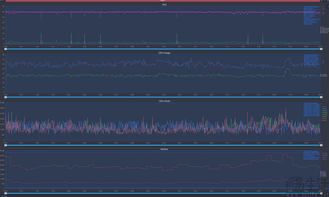329x197 pixels.
Task: Click the CPU Clock average statistics readout
Action: click(x=311, y=109)
